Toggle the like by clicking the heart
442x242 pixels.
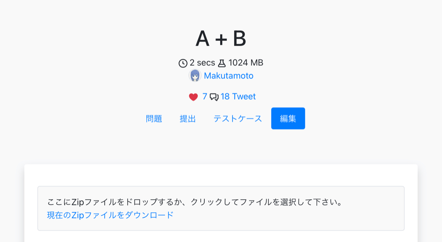[x=193, y=96]
